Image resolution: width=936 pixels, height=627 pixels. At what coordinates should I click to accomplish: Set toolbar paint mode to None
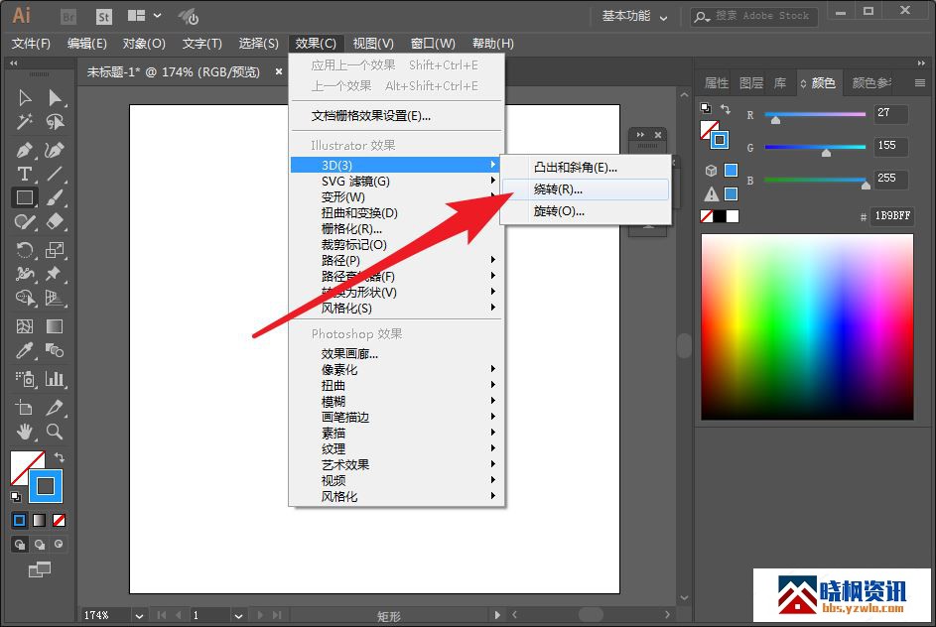tap(60, 520)
